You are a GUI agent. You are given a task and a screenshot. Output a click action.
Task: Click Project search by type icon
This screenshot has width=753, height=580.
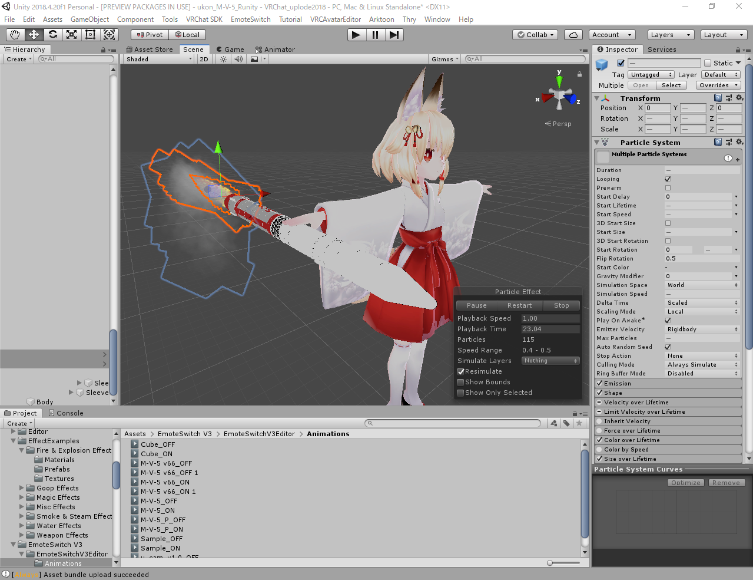[554, 423]
